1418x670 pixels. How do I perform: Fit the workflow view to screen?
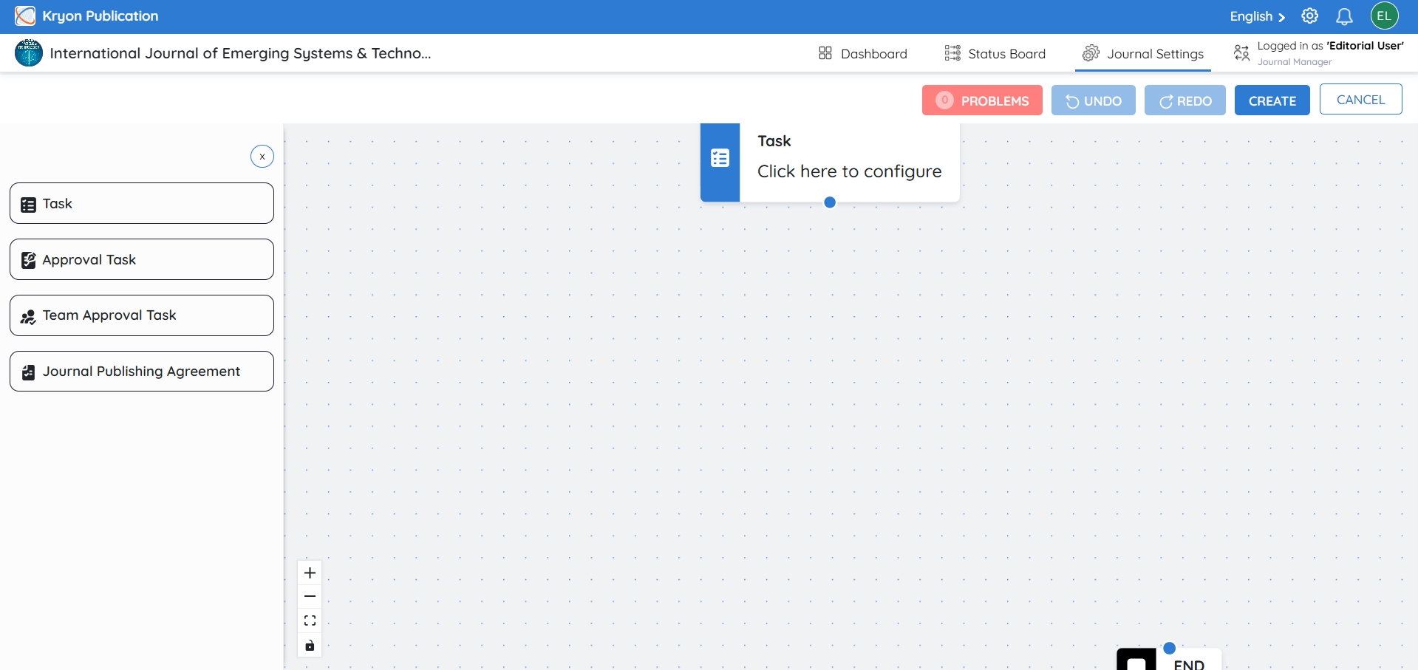click(310, 621)
